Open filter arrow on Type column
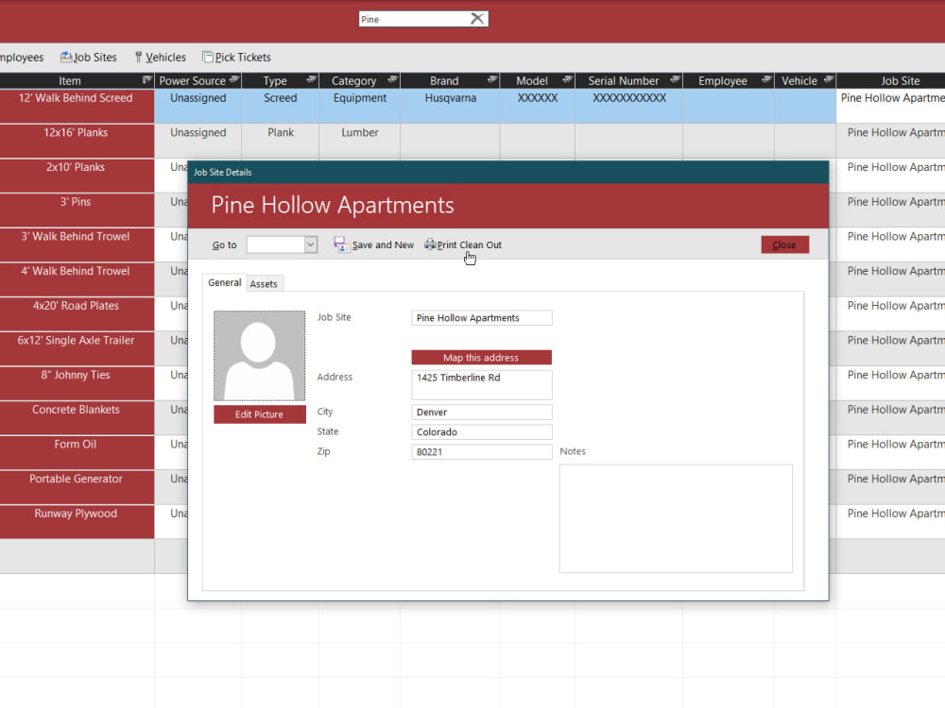 [312, 80]
